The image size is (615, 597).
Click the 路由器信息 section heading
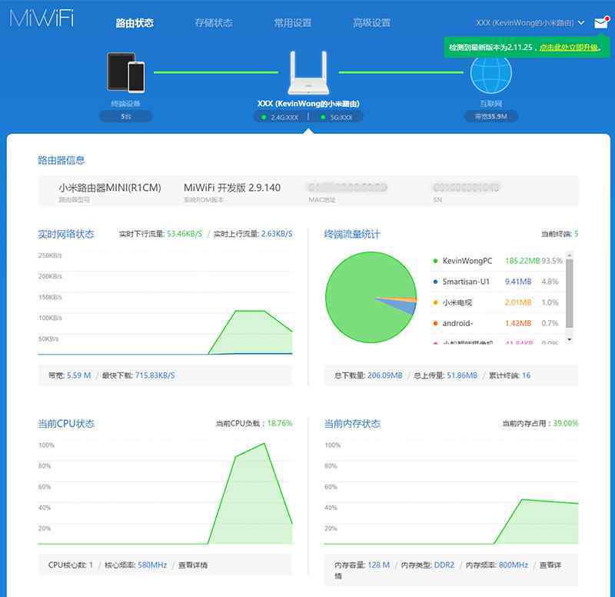(61, 160)
